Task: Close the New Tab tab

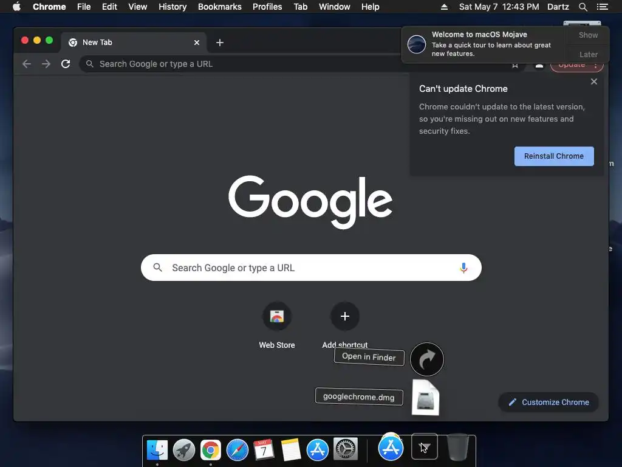Action: click(x=197, y=43)
